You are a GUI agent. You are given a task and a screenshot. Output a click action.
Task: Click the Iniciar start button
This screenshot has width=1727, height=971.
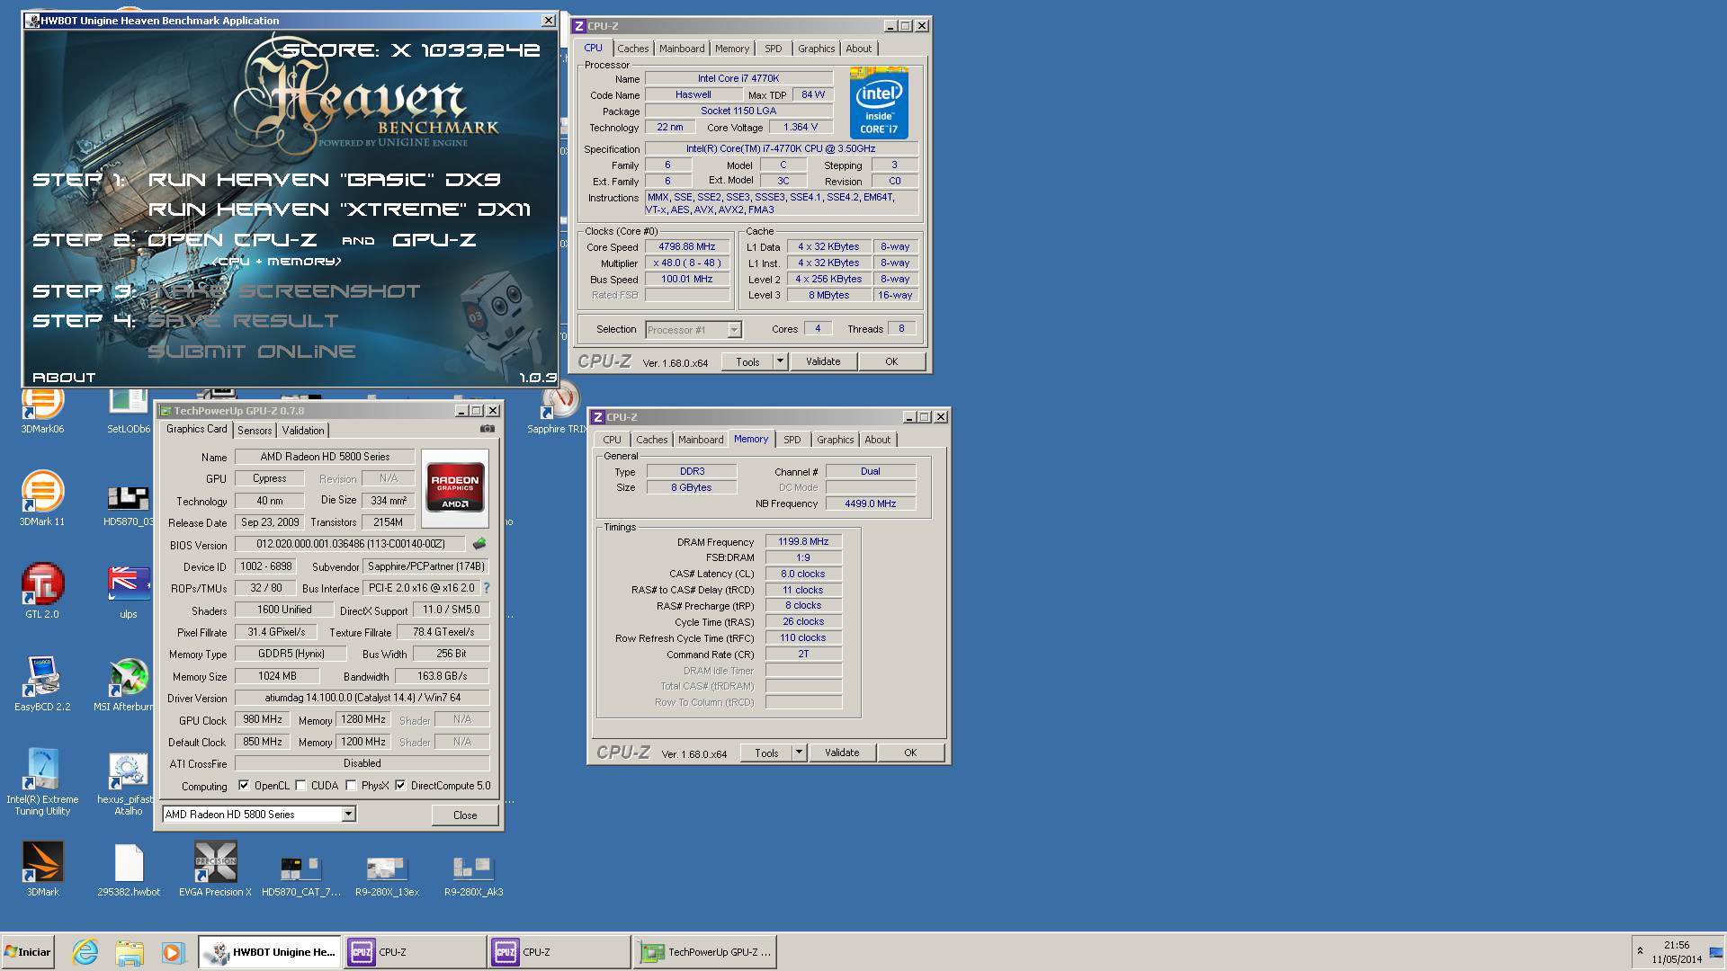point(28,952)
